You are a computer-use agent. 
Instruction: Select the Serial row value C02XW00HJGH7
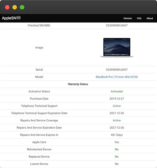[117, 70]
